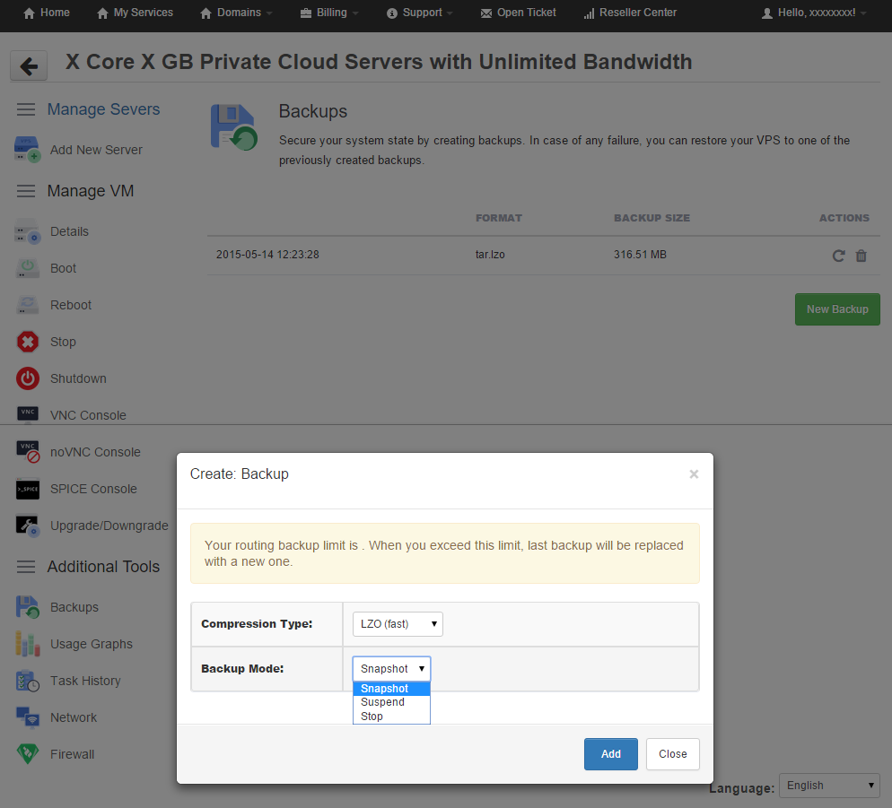The width and height of the screenshot is (892, 808).
Task: Choose Suspend in Backup Mode list
Action: coord(383,702)
